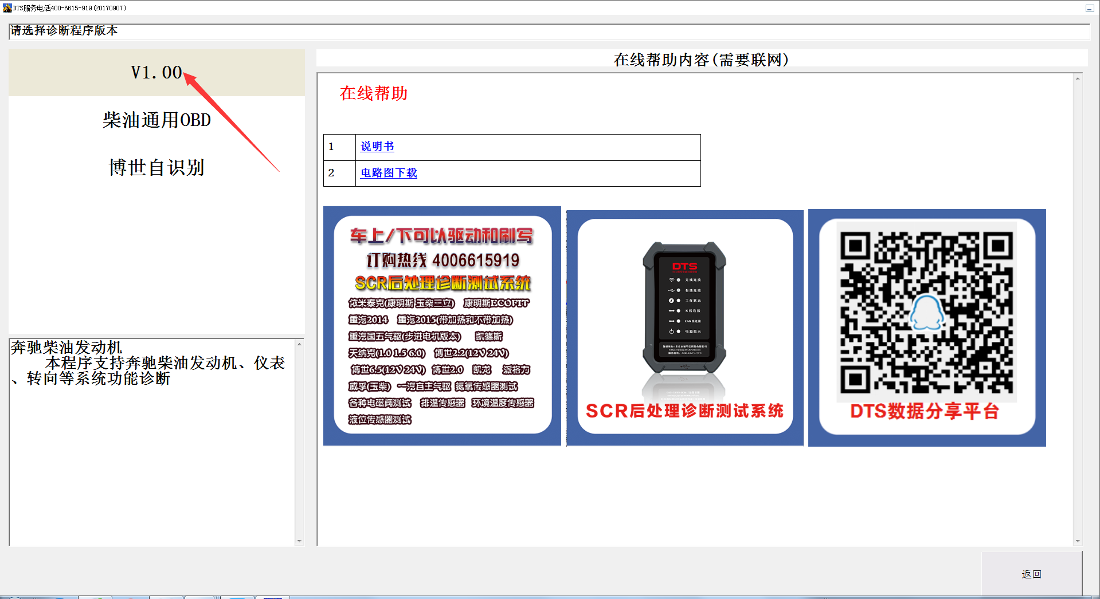Viewport: 1100px width, 599px height.
Task: Click description panel scroll-up arrow
Action: point(299,344)
